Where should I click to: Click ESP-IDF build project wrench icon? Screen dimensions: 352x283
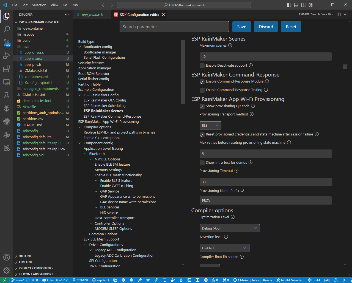140,280
